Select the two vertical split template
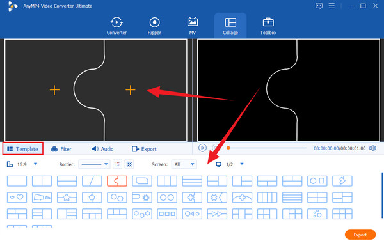The height and width of the screenshot is (248, 384). [42, 182]
